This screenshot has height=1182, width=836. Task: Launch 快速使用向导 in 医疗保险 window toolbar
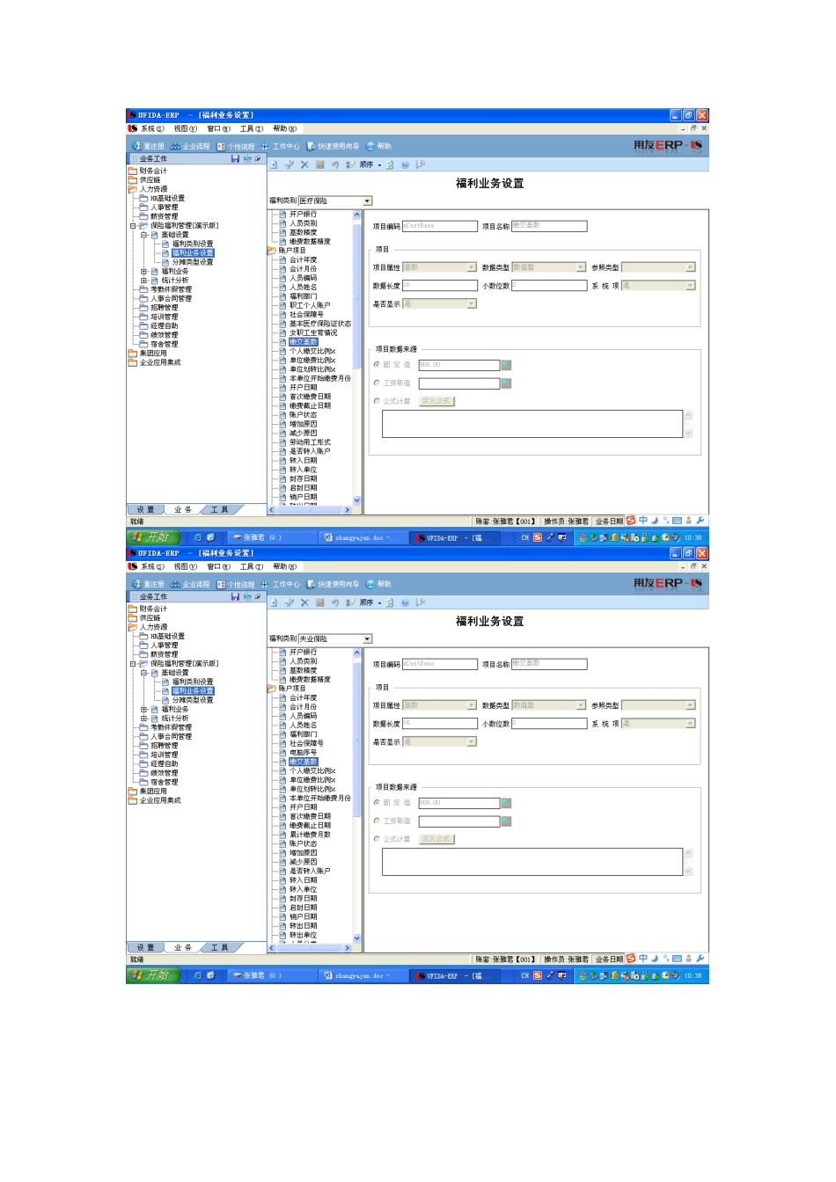point(333,146)
